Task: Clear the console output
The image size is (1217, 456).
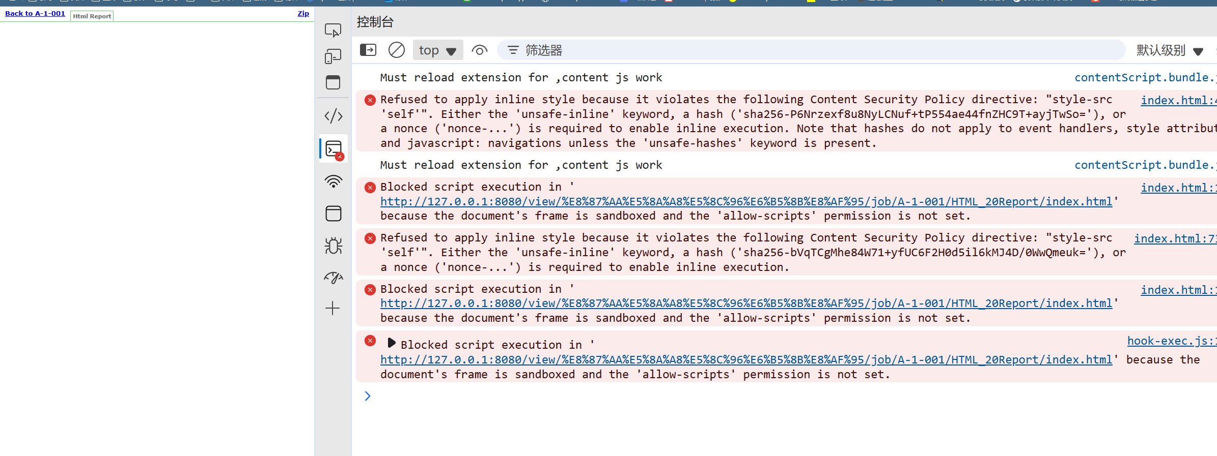Action: click(396, 50)
